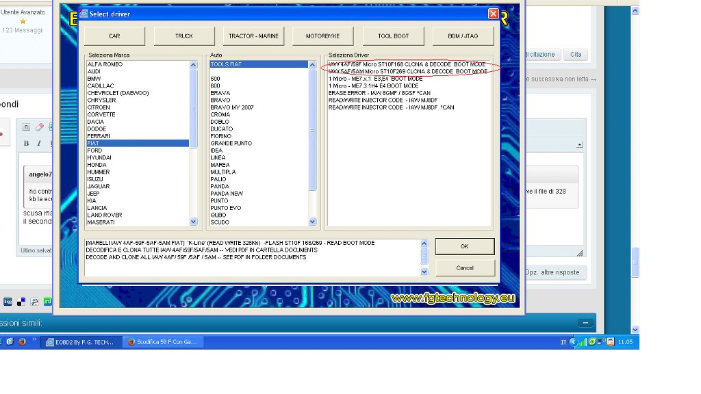
Task: Select the CAR category button
Action: [x=114, y=36]
